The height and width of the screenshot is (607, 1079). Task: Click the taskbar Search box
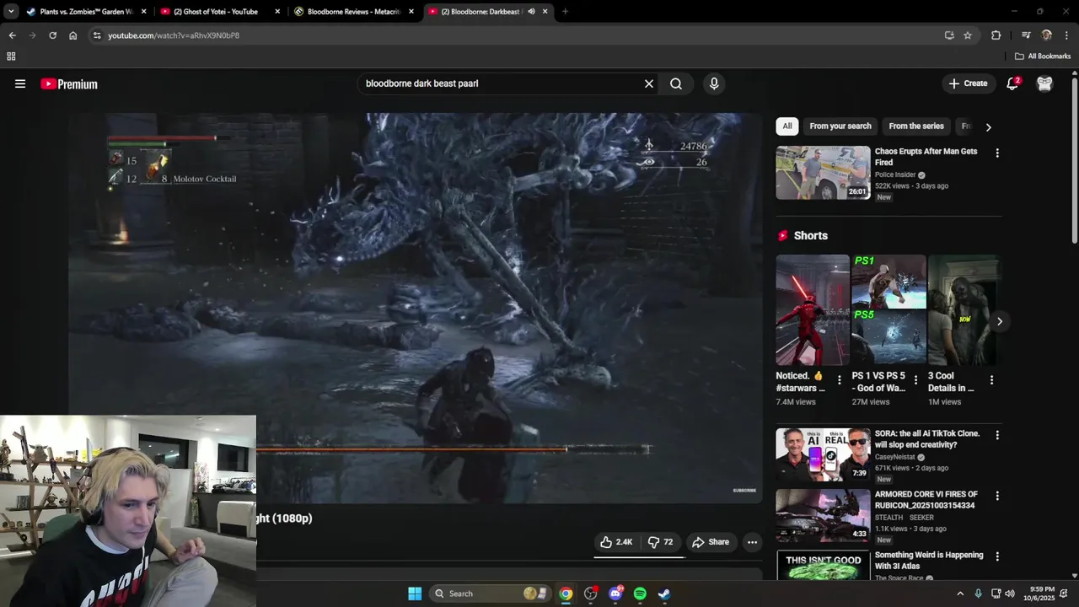click(491, 594)
